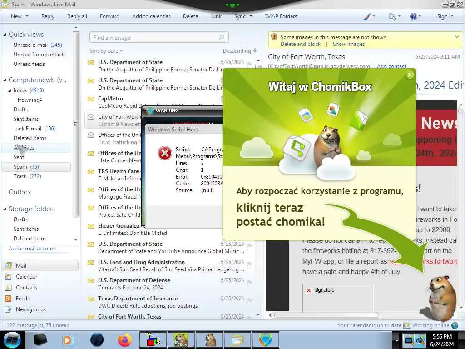
Task: Click the folder pane vertical scrollbar
Action: tap(76, 124)
